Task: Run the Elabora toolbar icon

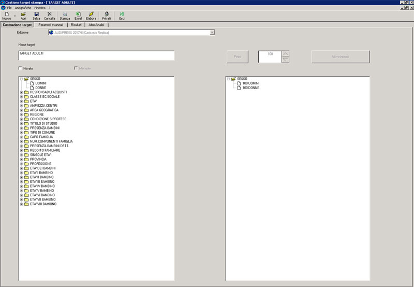Action: tap(91, 15)
